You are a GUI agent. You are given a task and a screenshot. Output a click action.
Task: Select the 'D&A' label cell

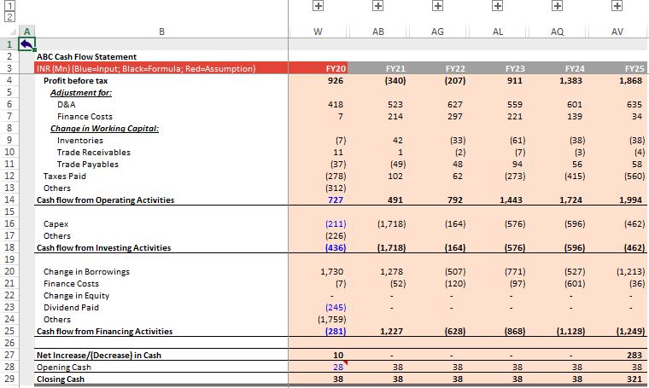click(161, 105)
